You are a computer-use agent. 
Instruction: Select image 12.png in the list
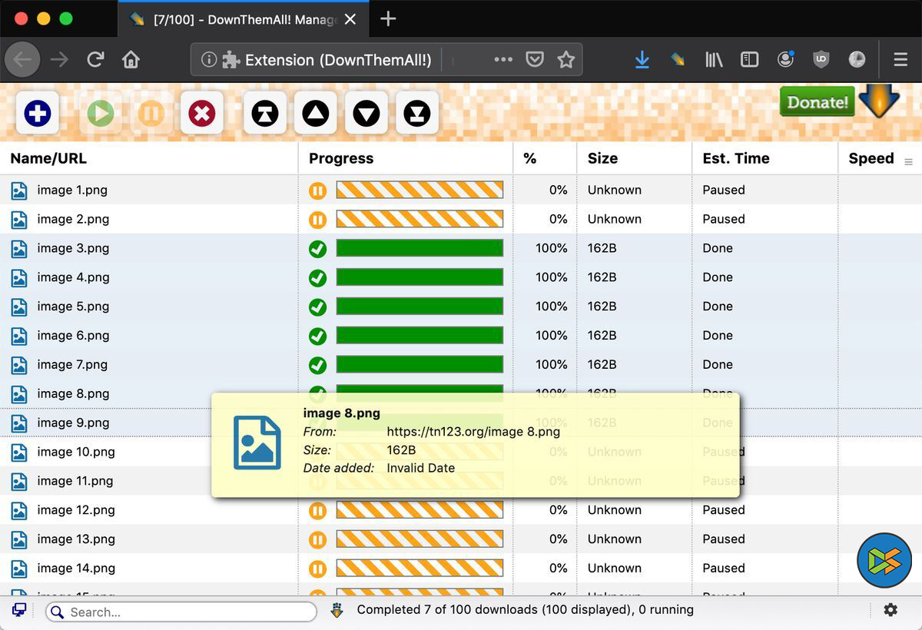coord(76,510)
